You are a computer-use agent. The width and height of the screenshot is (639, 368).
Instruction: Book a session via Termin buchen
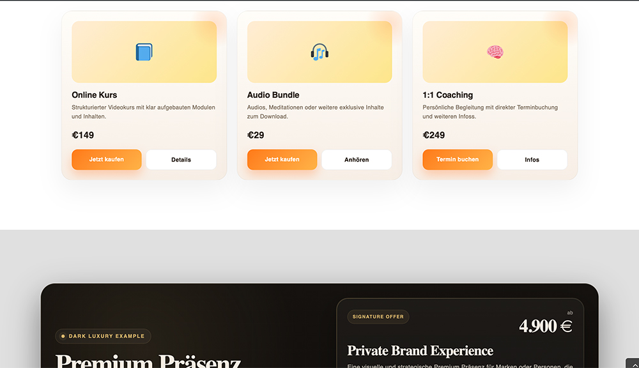(x=458, y=160)
